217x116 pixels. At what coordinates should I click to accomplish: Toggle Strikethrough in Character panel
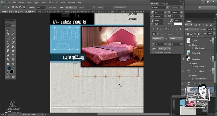tap(181, 29)
